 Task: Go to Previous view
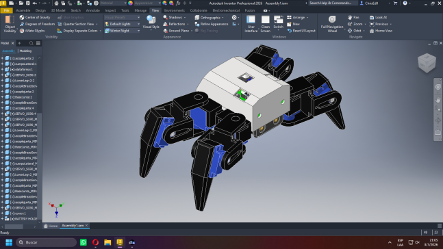coord(379,24)
